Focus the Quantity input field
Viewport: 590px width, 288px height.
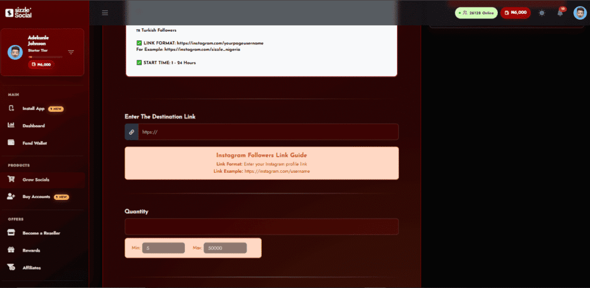[x=262, y=227]
